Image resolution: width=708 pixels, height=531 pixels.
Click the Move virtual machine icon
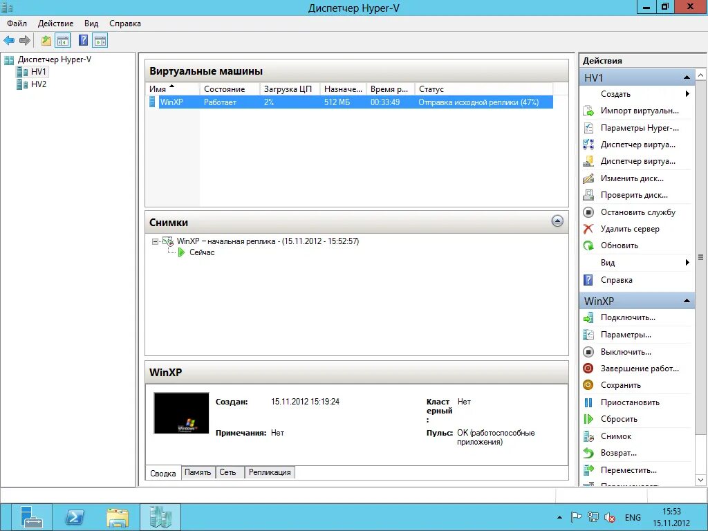tap(588, 470)
